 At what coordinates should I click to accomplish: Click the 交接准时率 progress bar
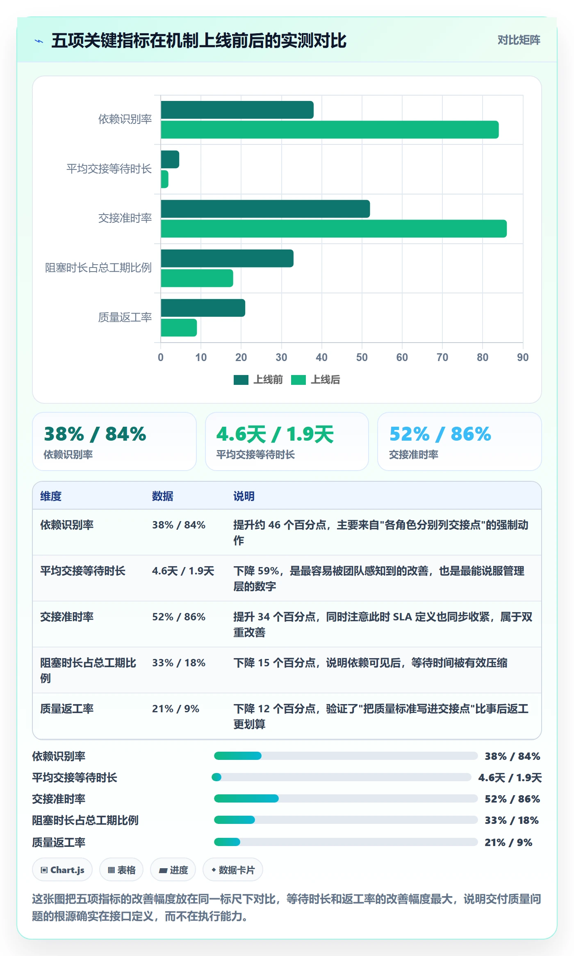click(x=346, y=798)
